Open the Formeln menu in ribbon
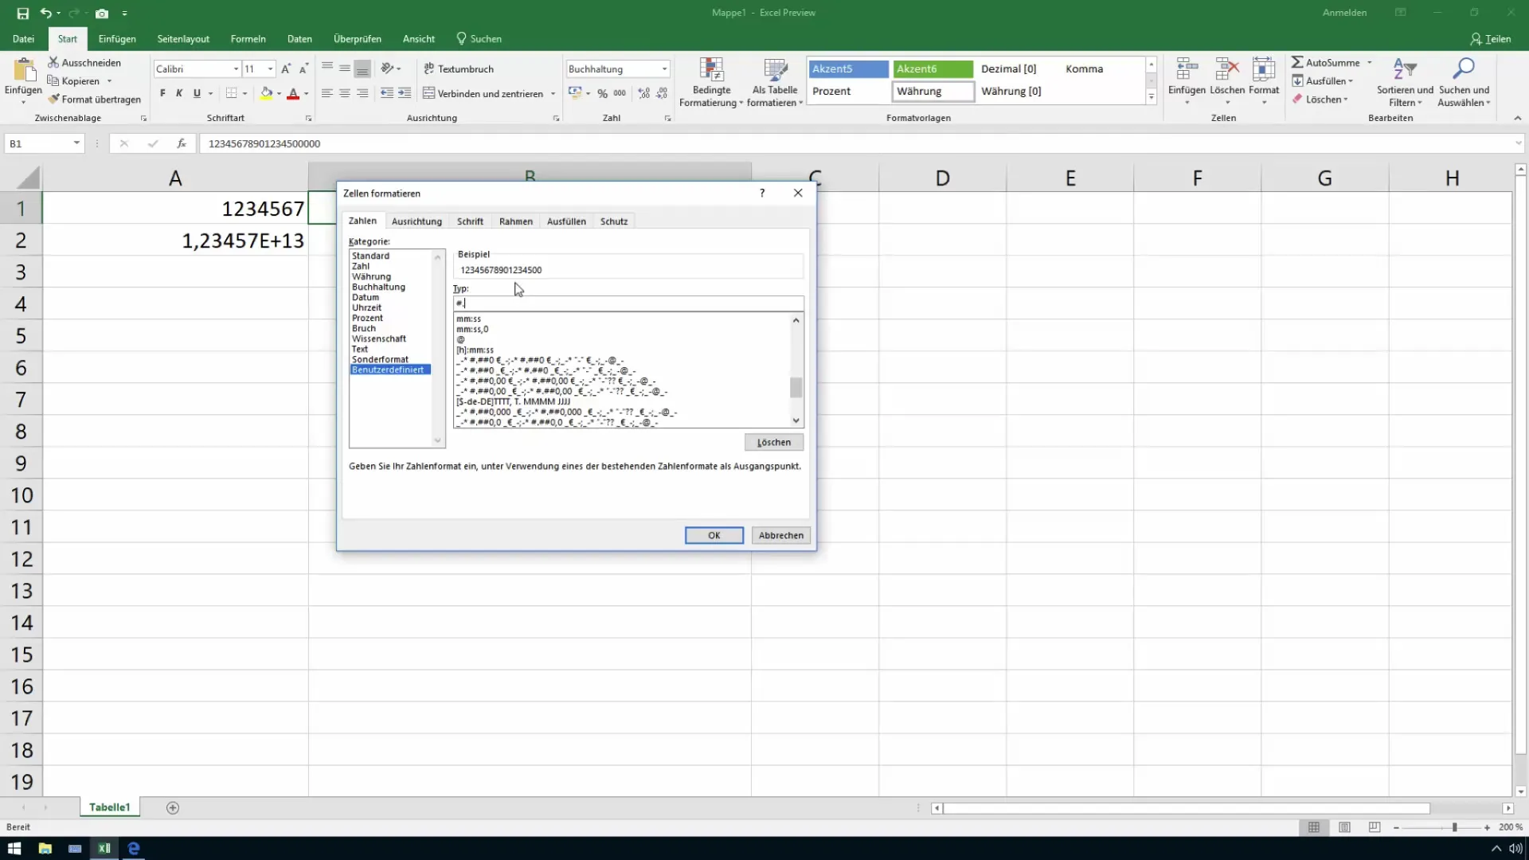This screenshot has height=860, width=1529. click(248, 39)
